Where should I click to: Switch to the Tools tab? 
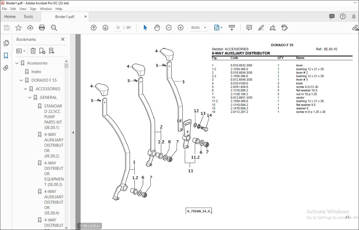(x=28, y=16)
